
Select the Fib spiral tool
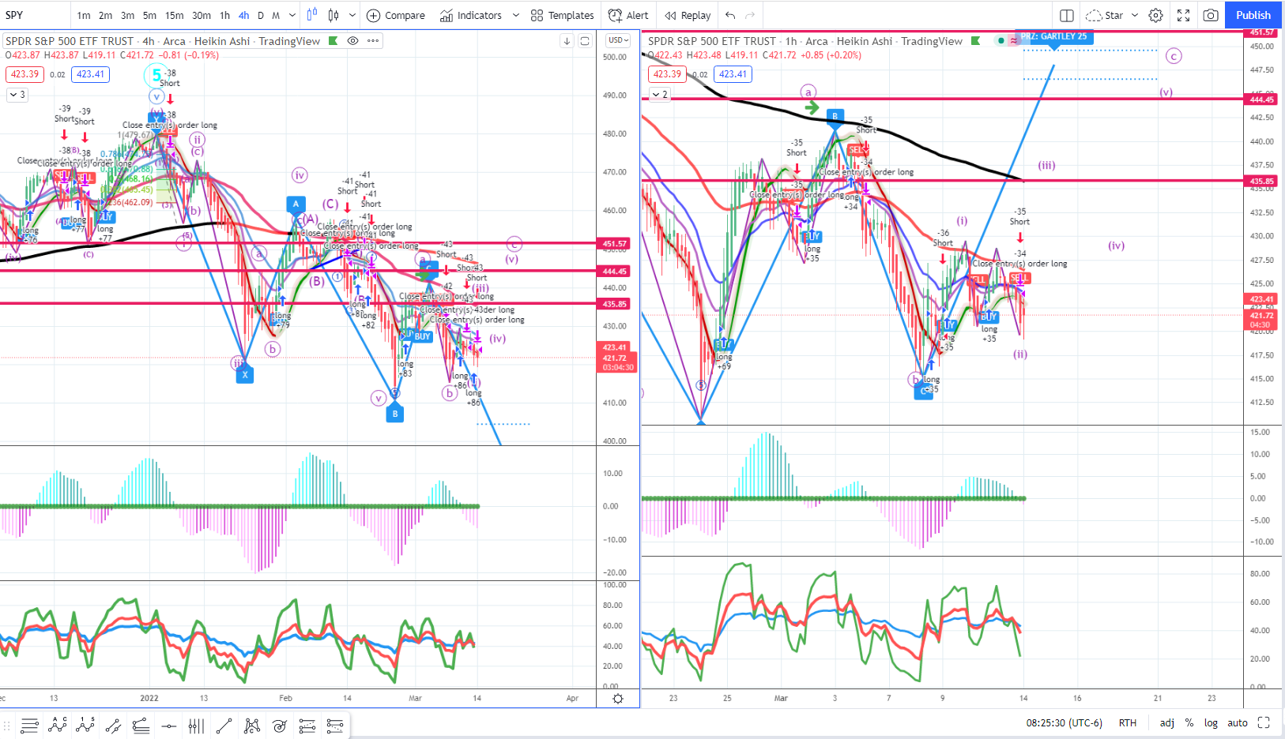coord(280,726)
